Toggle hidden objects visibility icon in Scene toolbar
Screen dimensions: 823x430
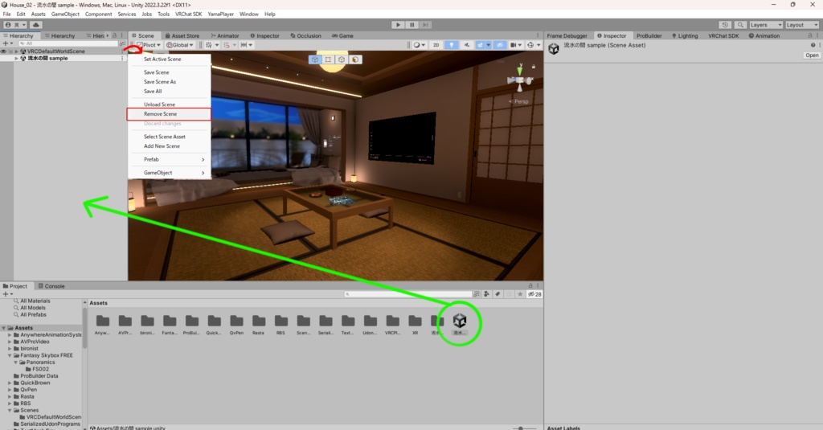(x=500, y=45)
